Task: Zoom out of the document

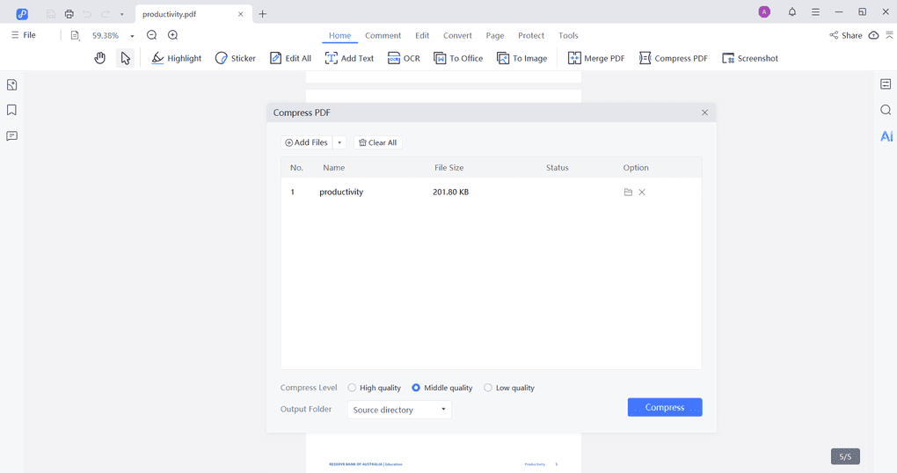Action: tap(151, 35)
